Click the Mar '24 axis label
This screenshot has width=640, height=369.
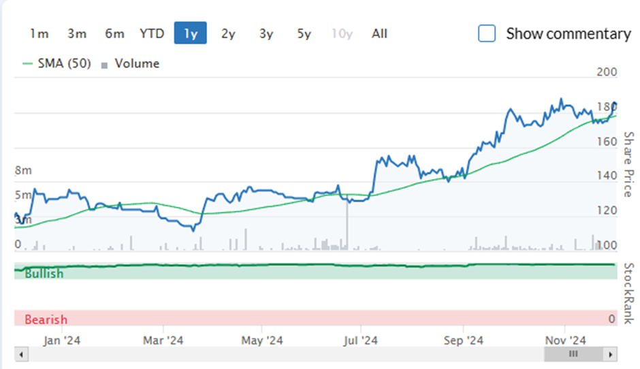[163, 340]
